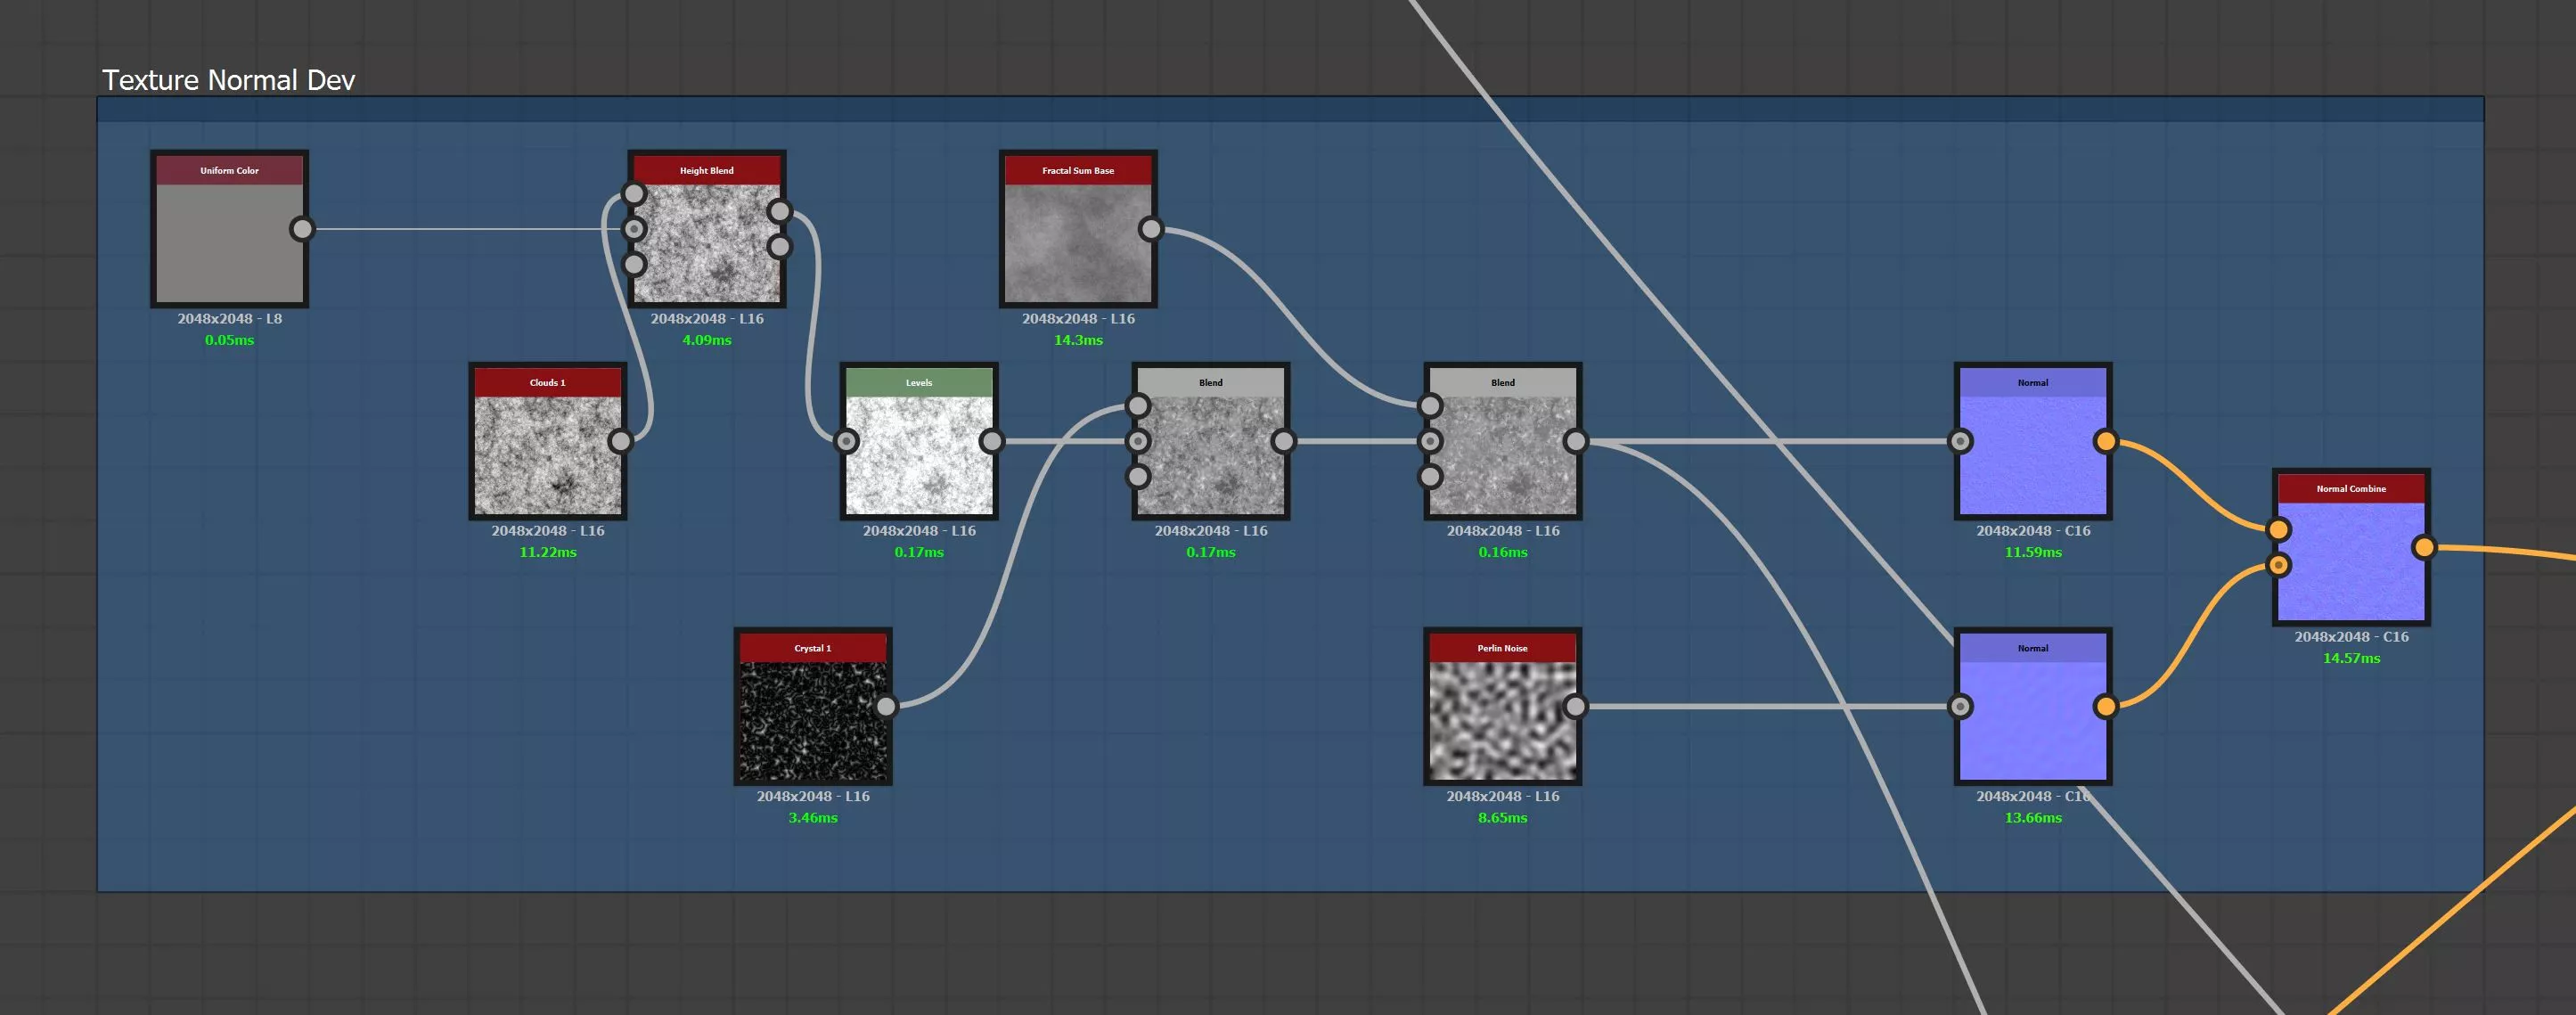Click the Crystal 1 output connector
The image size is (2576, 1015).
point(886,707)
